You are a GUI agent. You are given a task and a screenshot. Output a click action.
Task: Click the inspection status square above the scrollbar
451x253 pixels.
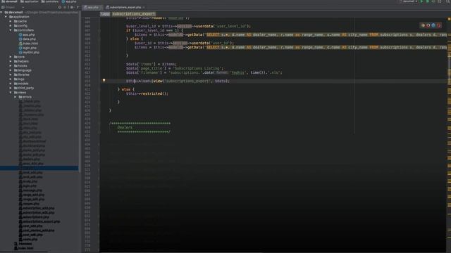click(449, 19)
